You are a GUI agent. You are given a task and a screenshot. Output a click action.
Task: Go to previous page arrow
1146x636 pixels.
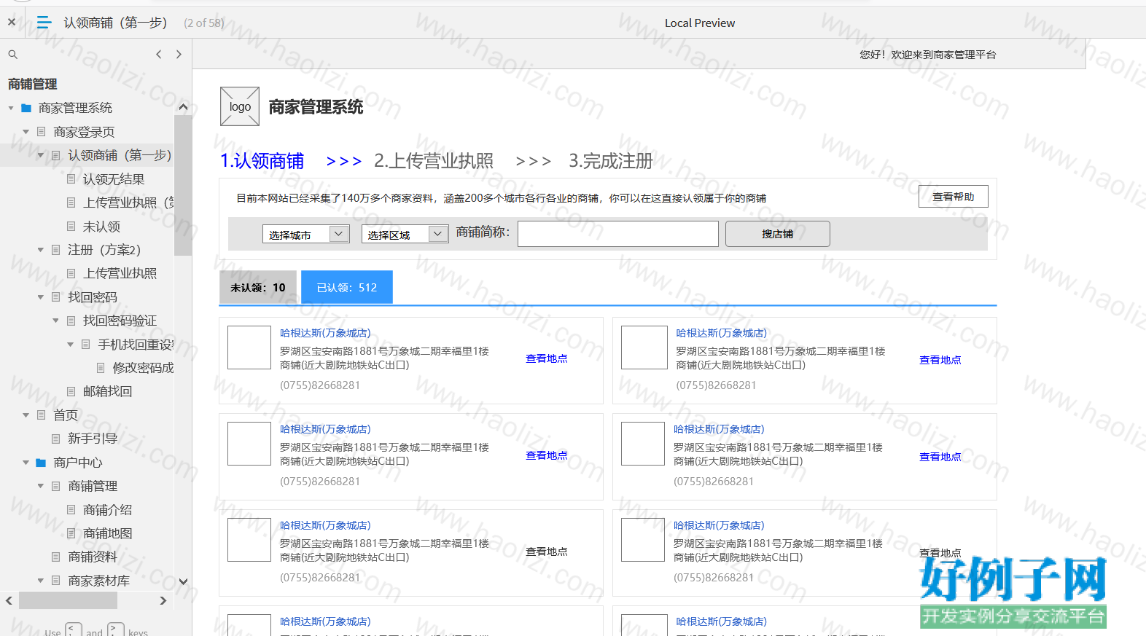(x=159, y=55)
